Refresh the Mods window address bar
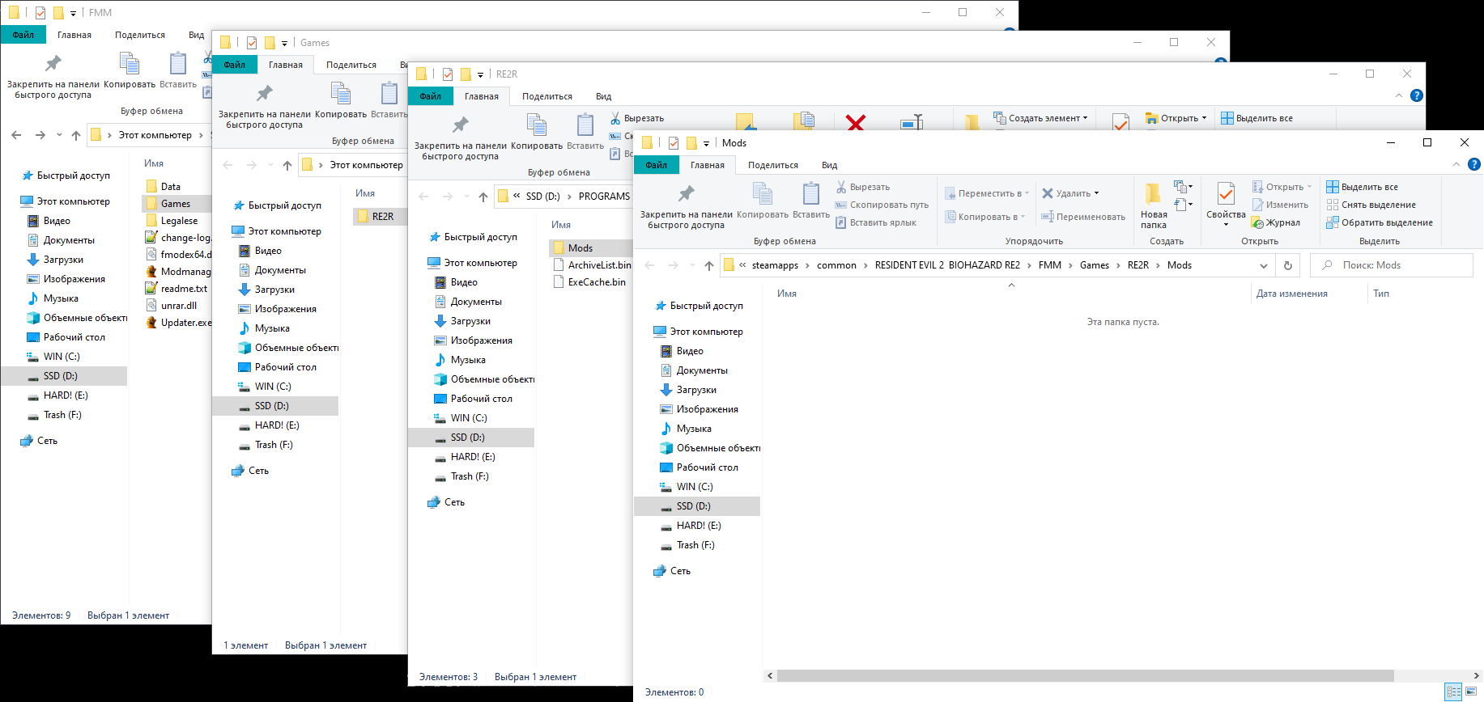Screen dimensions: 1484x702 (x=1287, y=265)
